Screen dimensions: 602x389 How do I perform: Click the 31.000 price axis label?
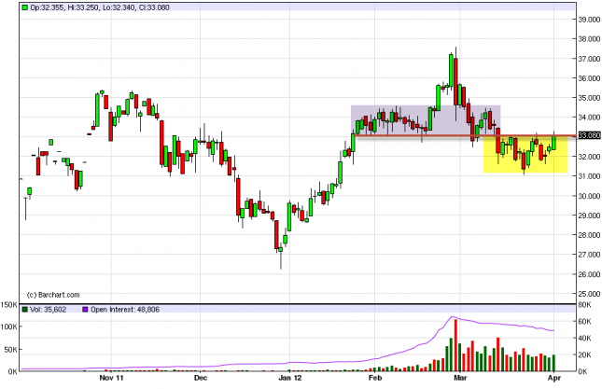(589, 176)
